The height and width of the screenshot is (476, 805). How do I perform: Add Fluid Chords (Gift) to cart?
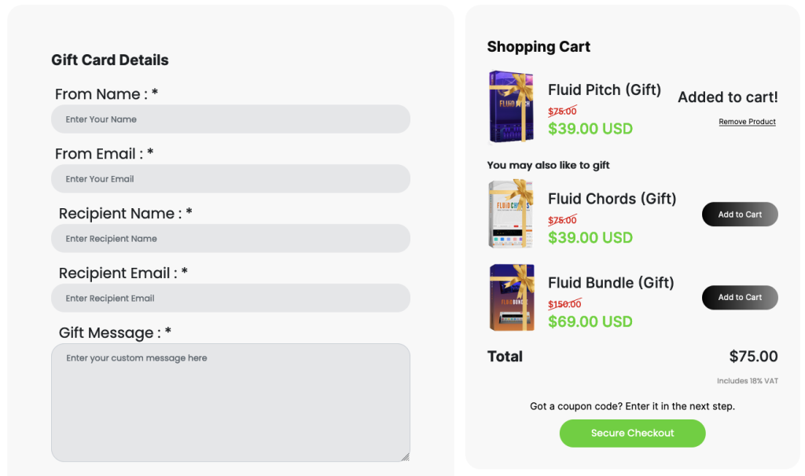(740, 214)
